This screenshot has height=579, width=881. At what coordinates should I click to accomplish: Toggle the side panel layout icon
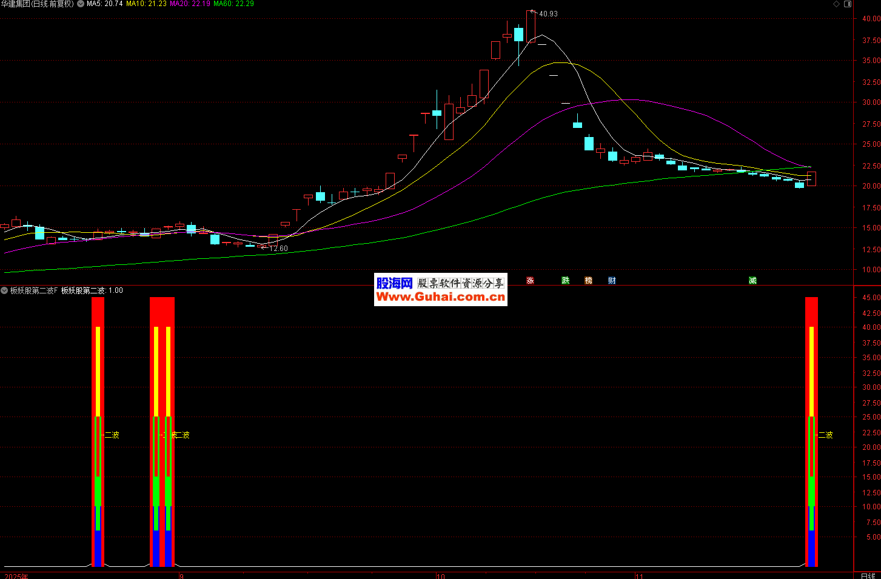coord(848,4)
